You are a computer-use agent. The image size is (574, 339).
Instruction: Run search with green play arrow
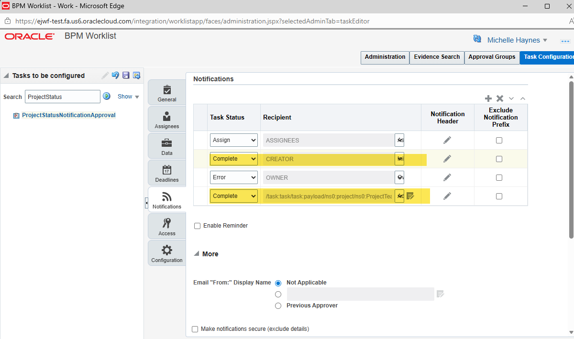(x=107, y=96)
